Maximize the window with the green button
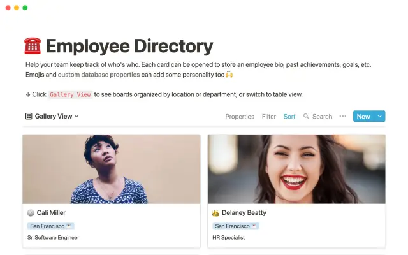The image size is (408, 255). 25,8
